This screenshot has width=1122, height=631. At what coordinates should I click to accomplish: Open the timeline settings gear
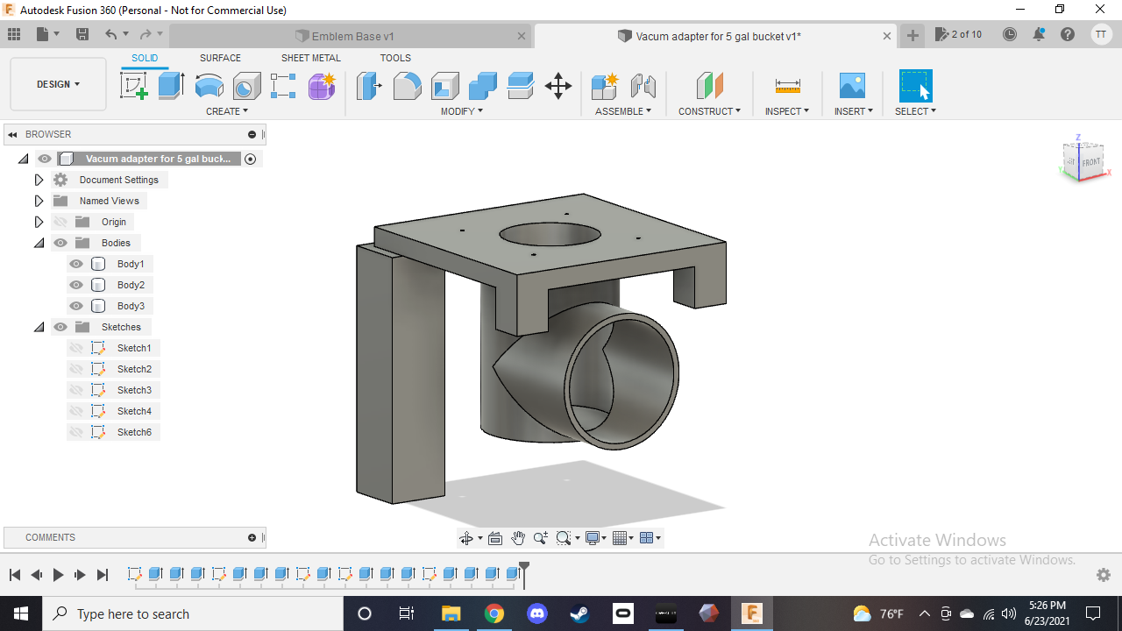click(x=1104, y=575)
